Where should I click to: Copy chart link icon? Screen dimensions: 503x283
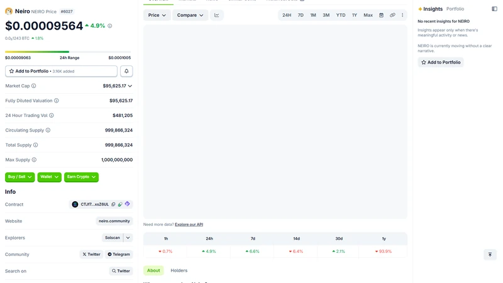pos(392,15)
